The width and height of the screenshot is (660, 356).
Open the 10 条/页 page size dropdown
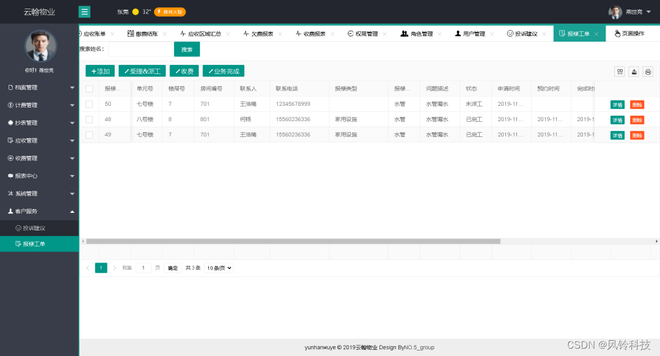218,268
